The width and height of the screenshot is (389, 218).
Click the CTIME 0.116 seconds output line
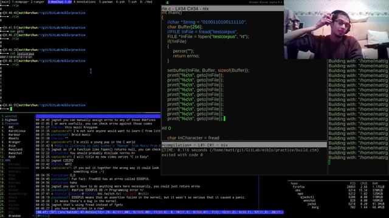(x=240, y=150)
